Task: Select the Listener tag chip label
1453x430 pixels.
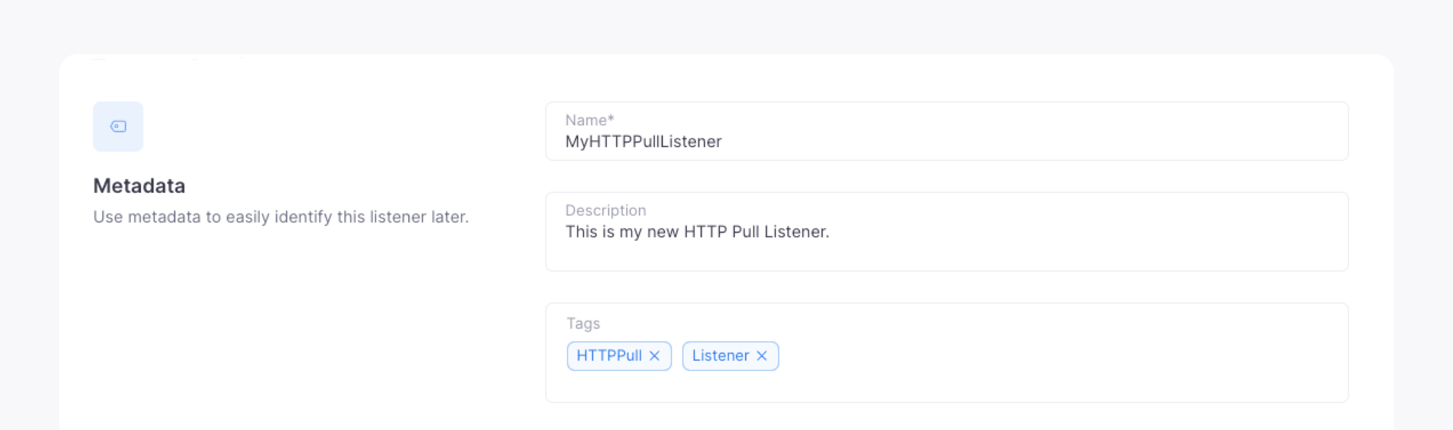Action: (x=720, y=355)
